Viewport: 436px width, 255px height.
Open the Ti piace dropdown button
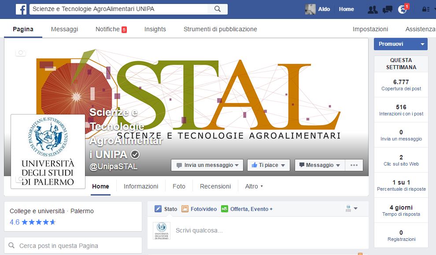tap(269, 165)
